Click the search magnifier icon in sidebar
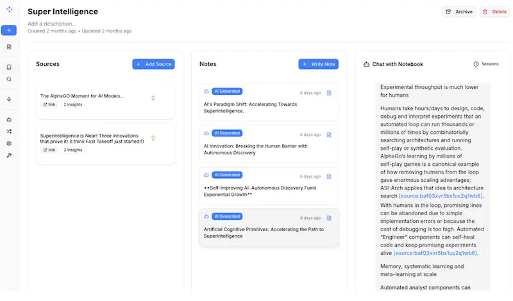This screenshot has height=301, width=513. pos(9,79)
